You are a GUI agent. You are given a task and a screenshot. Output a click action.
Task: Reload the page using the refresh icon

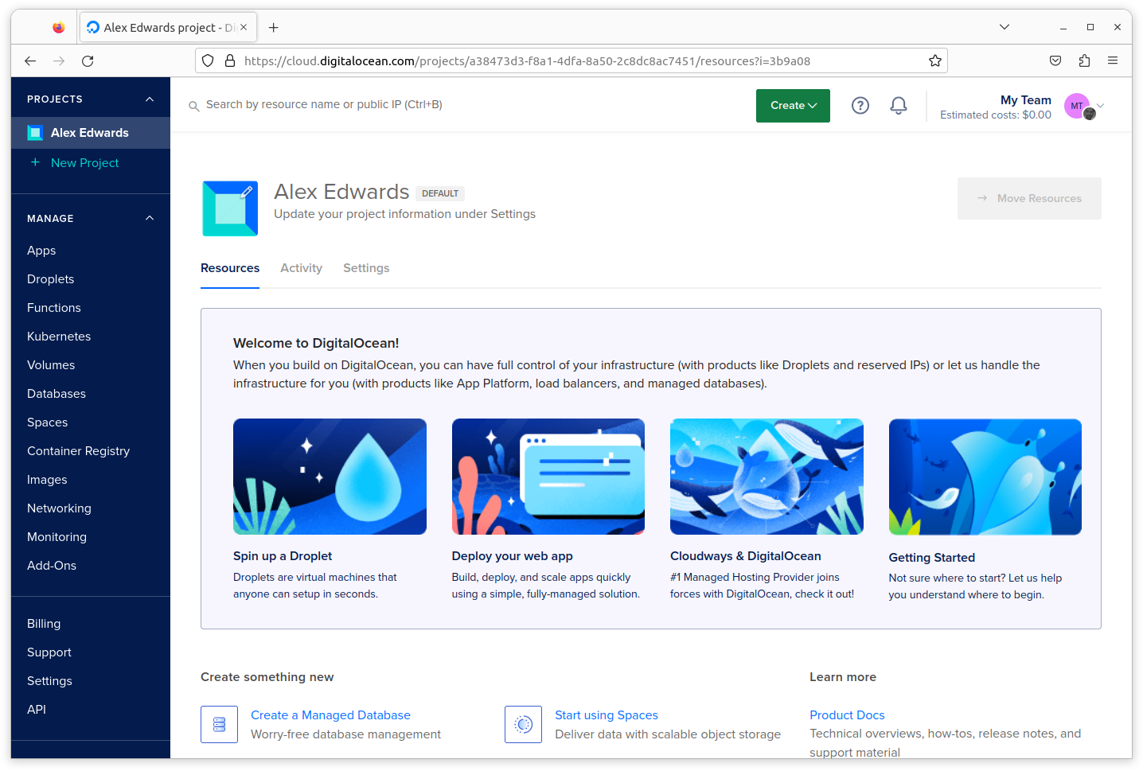[x=88, y=60]
